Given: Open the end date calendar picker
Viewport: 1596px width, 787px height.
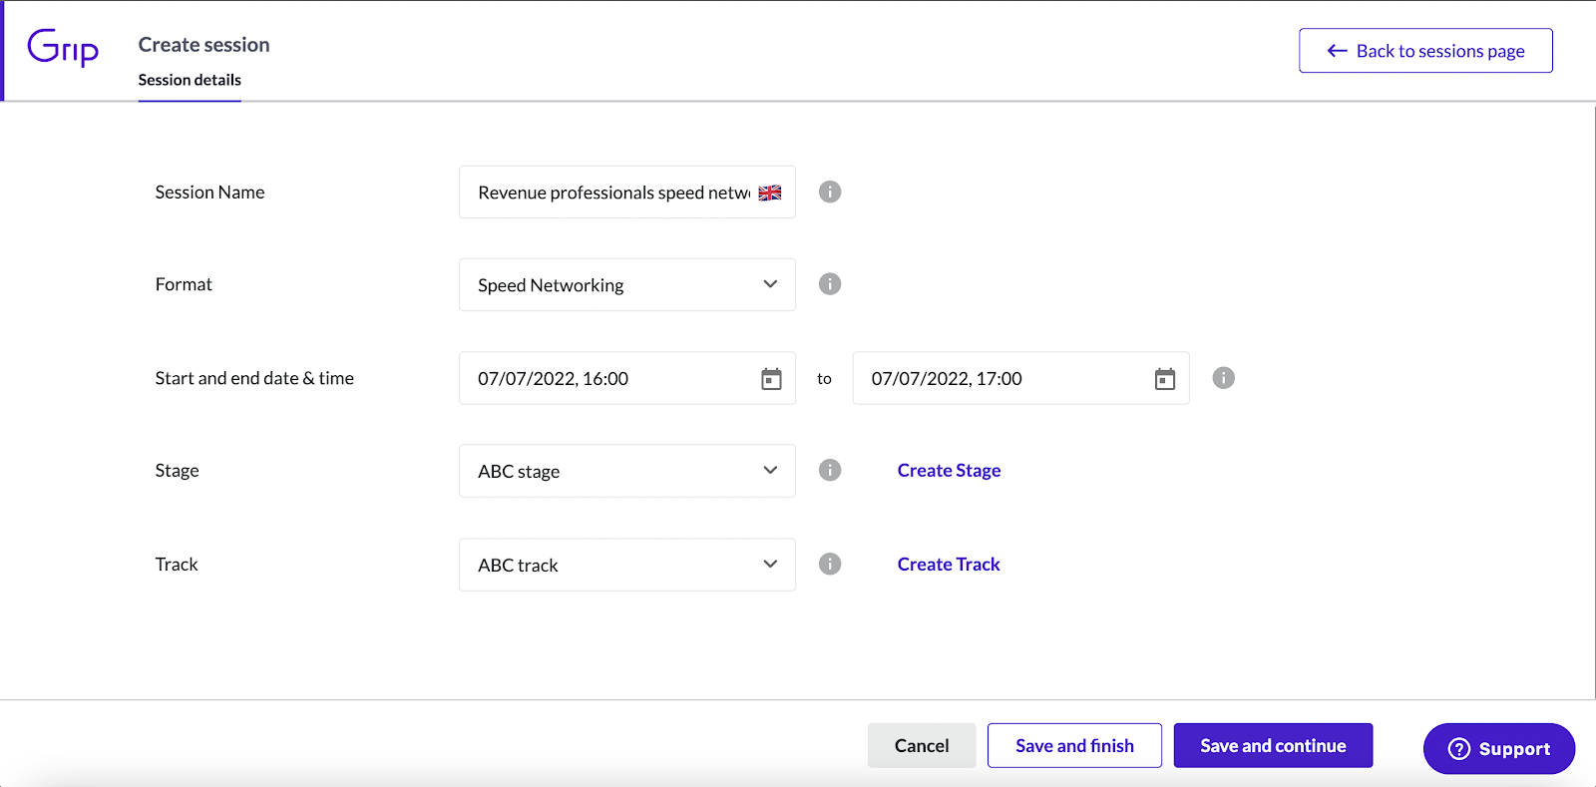Looking at the screenshot, I should 1165,379.
